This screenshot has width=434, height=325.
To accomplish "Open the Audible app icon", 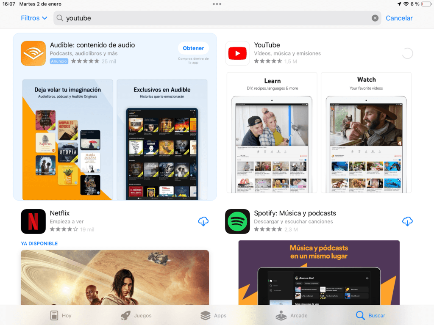I will pos(33,53).
